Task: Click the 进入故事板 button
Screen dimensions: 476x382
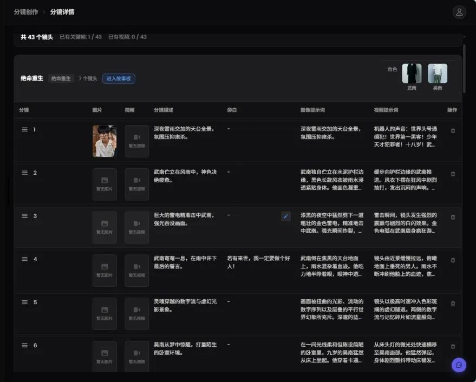Action: tap(119, 78)
